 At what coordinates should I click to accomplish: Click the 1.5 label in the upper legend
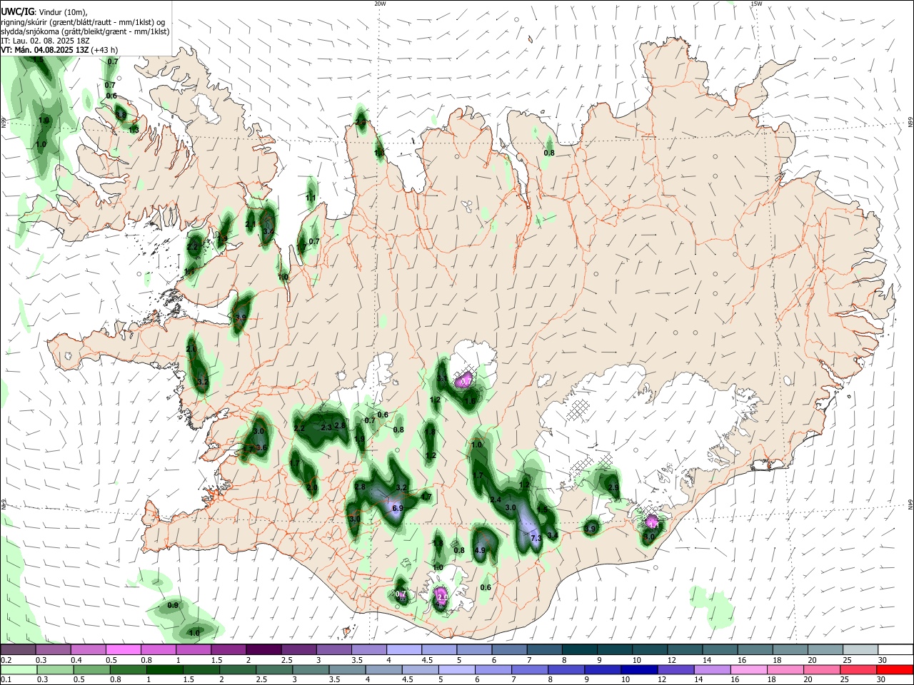click(x=216, y=660)
